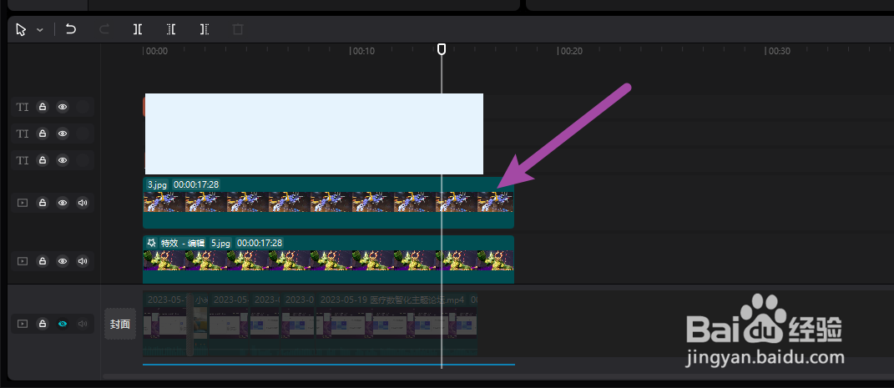Lock the middle text track

(x=43, y=134)
